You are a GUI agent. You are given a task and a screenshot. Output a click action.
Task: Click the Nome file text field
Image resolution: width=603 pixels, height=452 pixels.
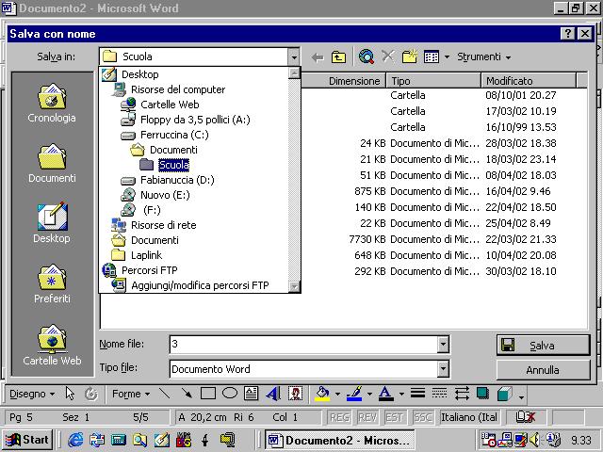(x=303, y=344)
